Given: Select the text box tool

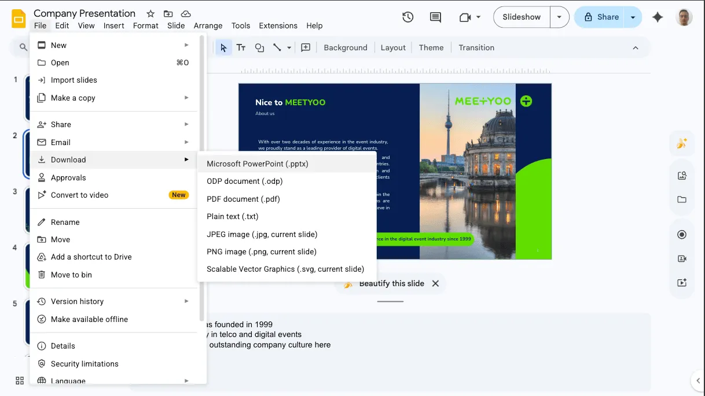Looking at the screenshot, I should pos(241,47).
